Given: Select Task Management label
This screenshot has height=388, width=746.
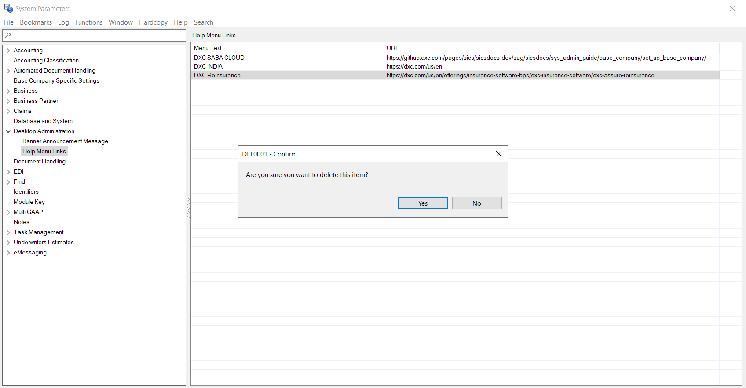Looking at the screenshot, I should (39, 232).
